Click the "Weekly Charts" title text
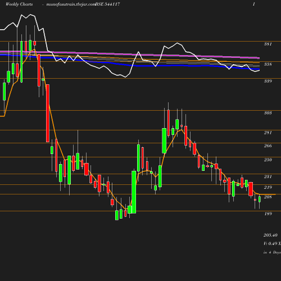This screenshot has width=281, height=281. tap(19, 4)
